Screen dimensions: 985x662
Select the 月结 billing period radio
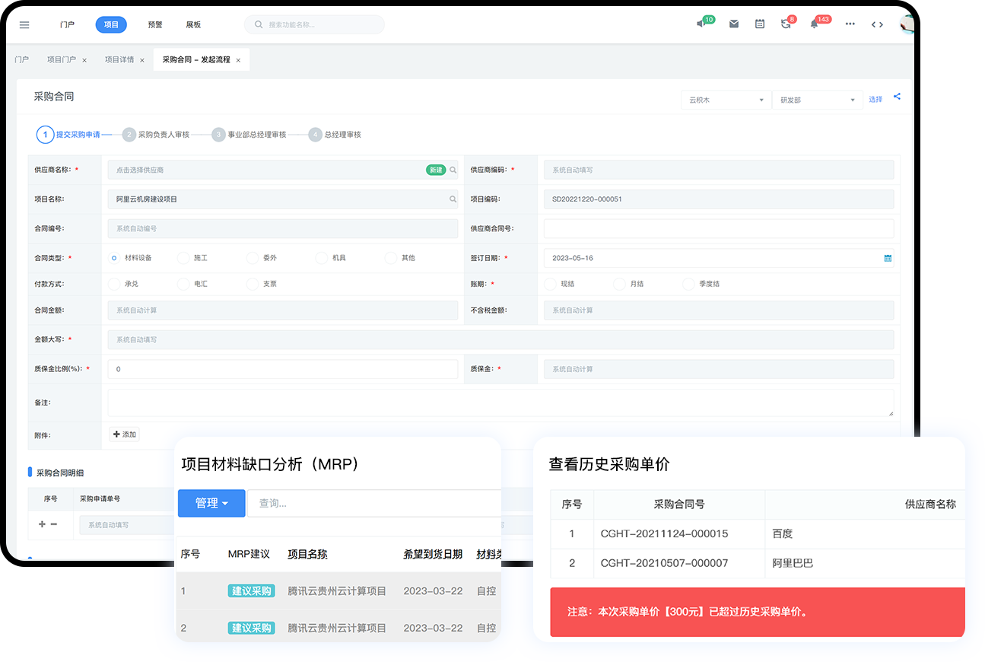coord(620,284)
